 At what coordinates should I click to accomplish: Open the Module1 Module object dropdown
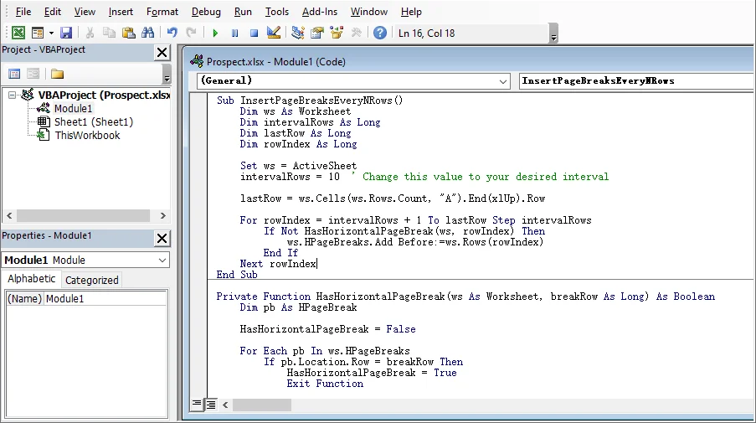(162, 261)
